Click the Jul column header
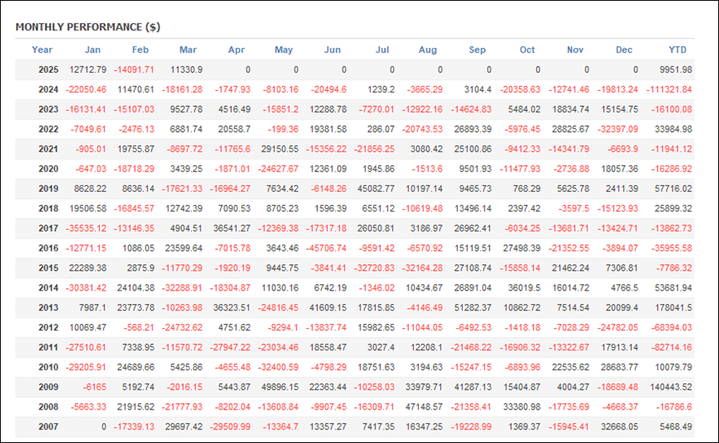 pyautogui.click(x=382, y=50)
